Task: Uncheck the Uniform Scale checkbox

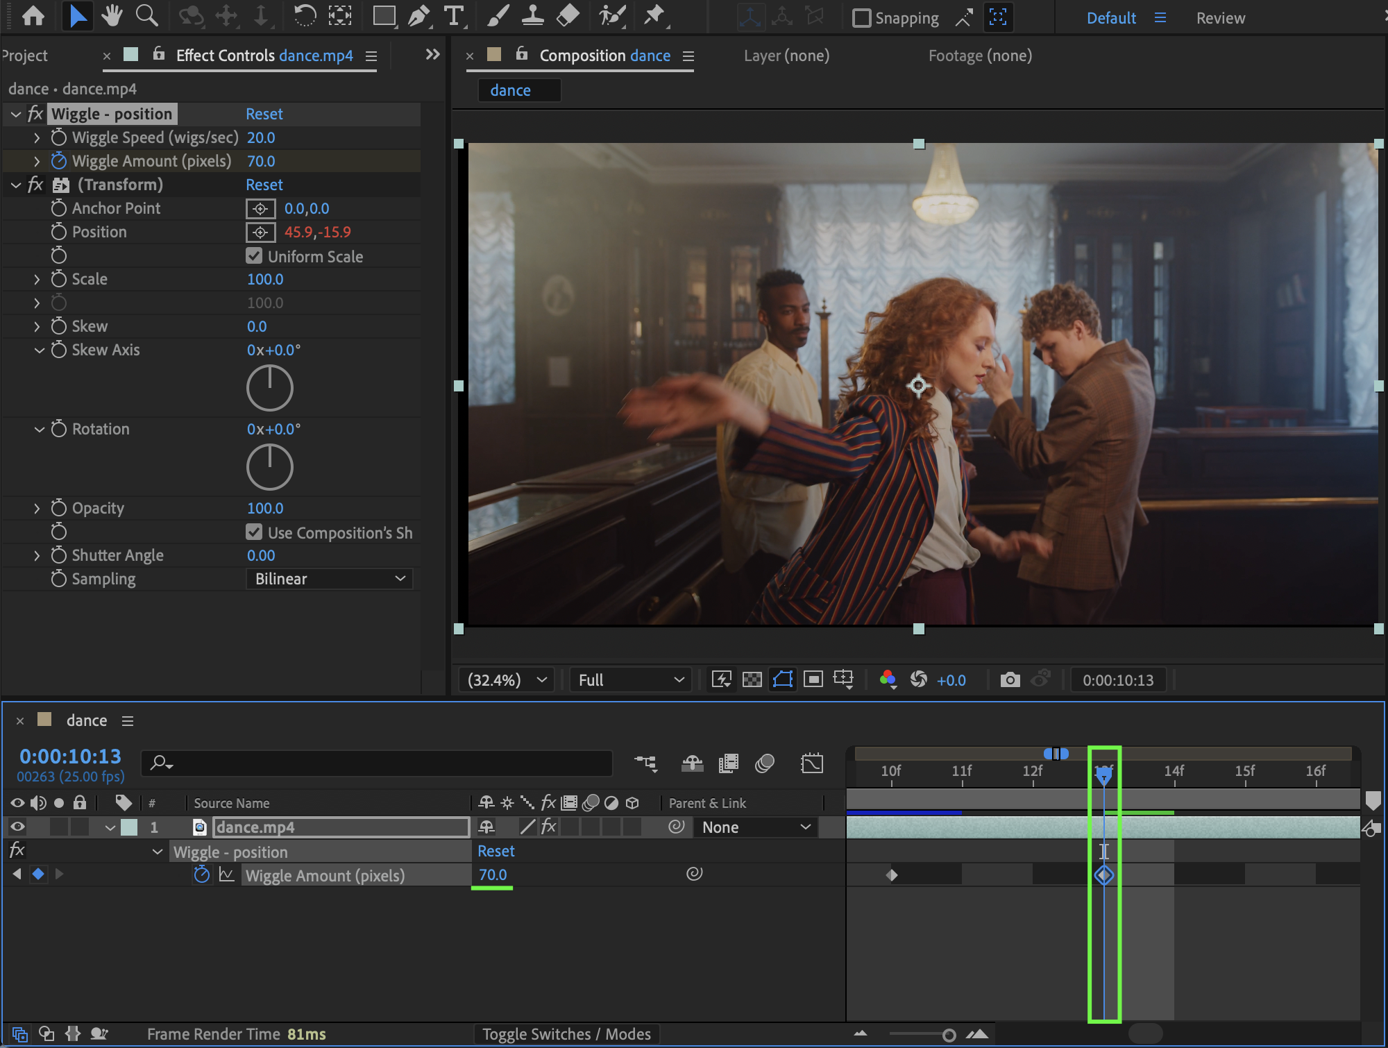Action: click(x=254, y=256)
